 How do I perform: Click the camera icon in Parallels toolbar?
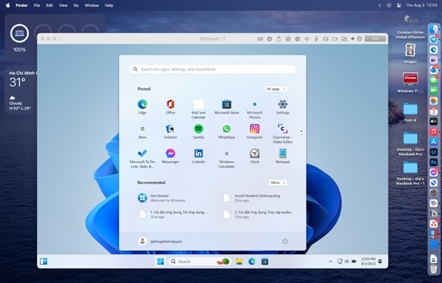click(x=335, y=39)
